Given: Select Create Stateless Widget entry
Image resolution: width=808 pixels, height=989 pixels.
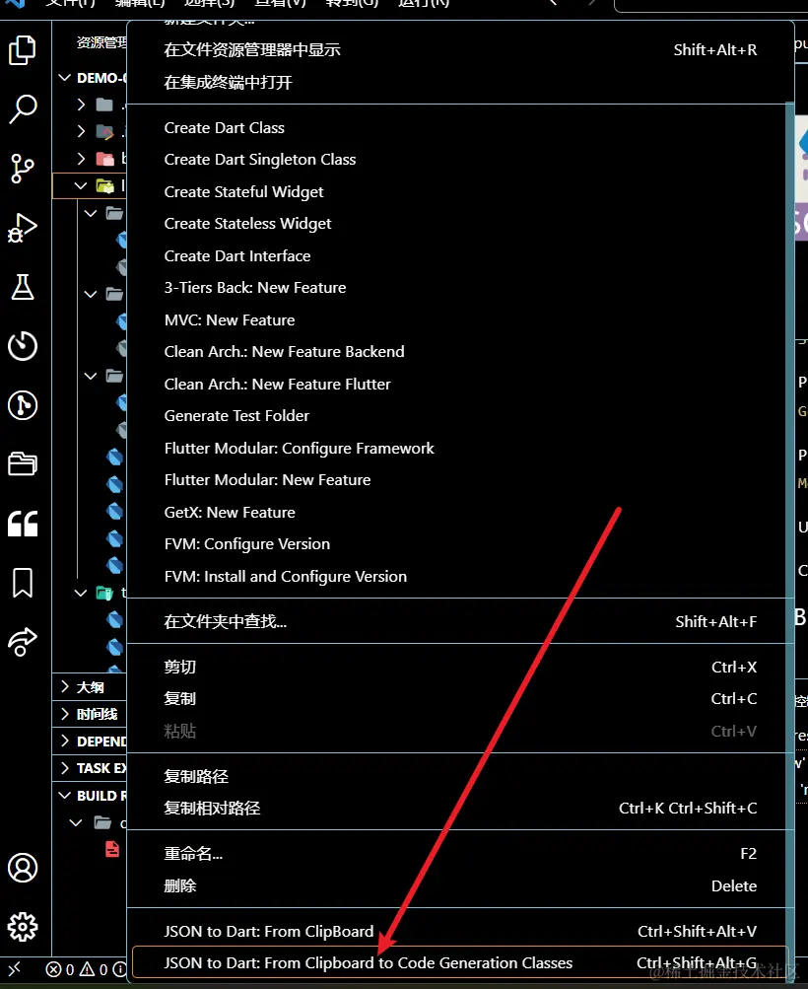Looking at the screenshot, I should pyautogui.click(x=460, y=223).
